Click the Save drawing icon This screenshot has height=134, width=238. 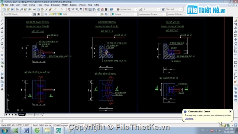[x=12, y=9]
